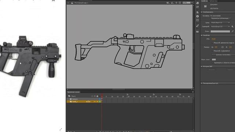Switch to the Библиотека tab
Screen dimensions: 235x132
point(213,1)
